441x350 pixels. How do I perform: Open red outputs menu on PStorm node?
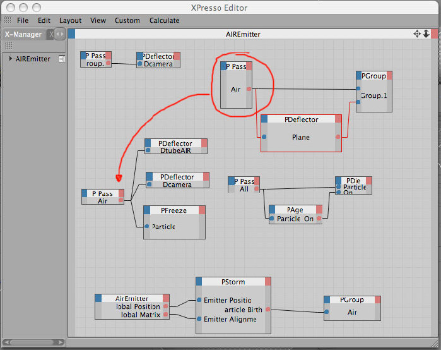coord(268,282)
